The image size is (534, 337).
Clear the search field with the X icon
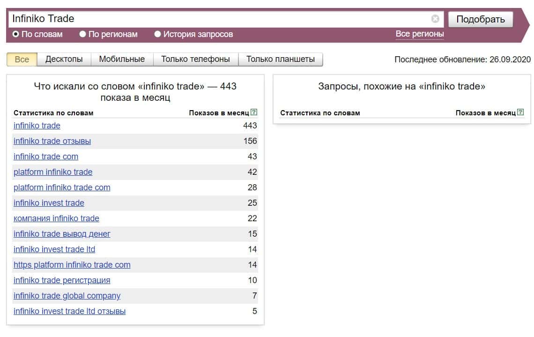[x=435, y=19]
